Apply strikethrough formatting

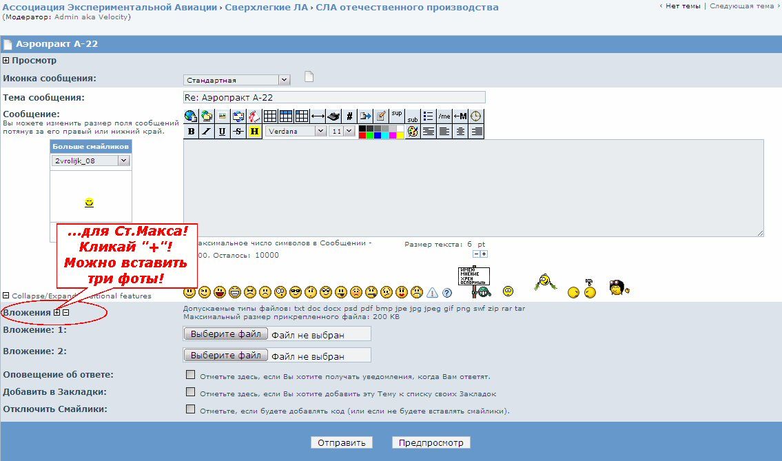(238, 131)
